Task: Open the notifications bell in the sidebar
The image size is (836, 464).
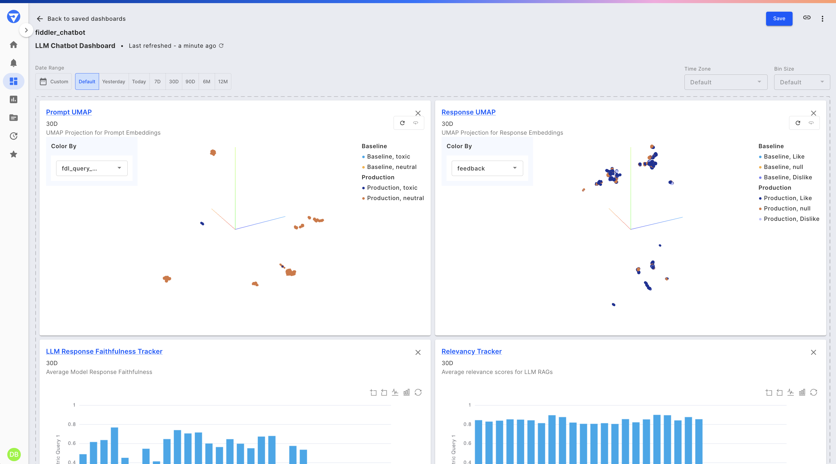Action: (14, 63)
